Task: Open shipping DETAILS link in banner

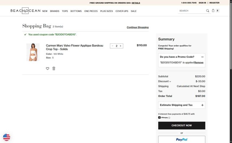Action: pyautogui.click(x=136, y=3)
